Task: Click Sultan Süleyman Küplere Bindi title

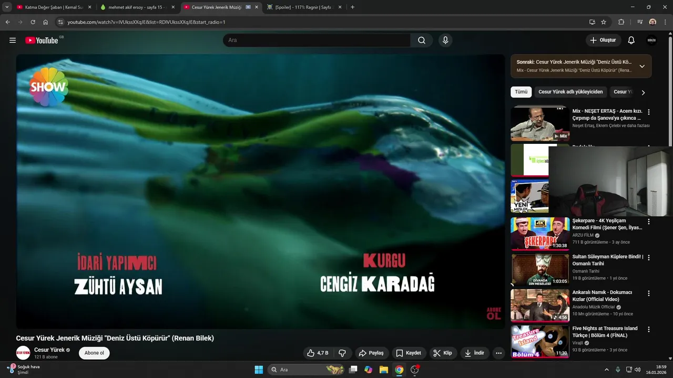Action: pos(608,260)
